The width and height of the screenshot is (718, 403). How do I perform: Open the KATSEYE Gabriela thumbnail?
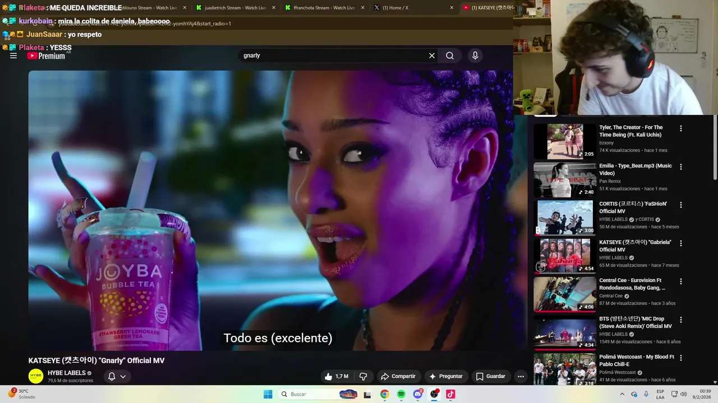[565, 256]
